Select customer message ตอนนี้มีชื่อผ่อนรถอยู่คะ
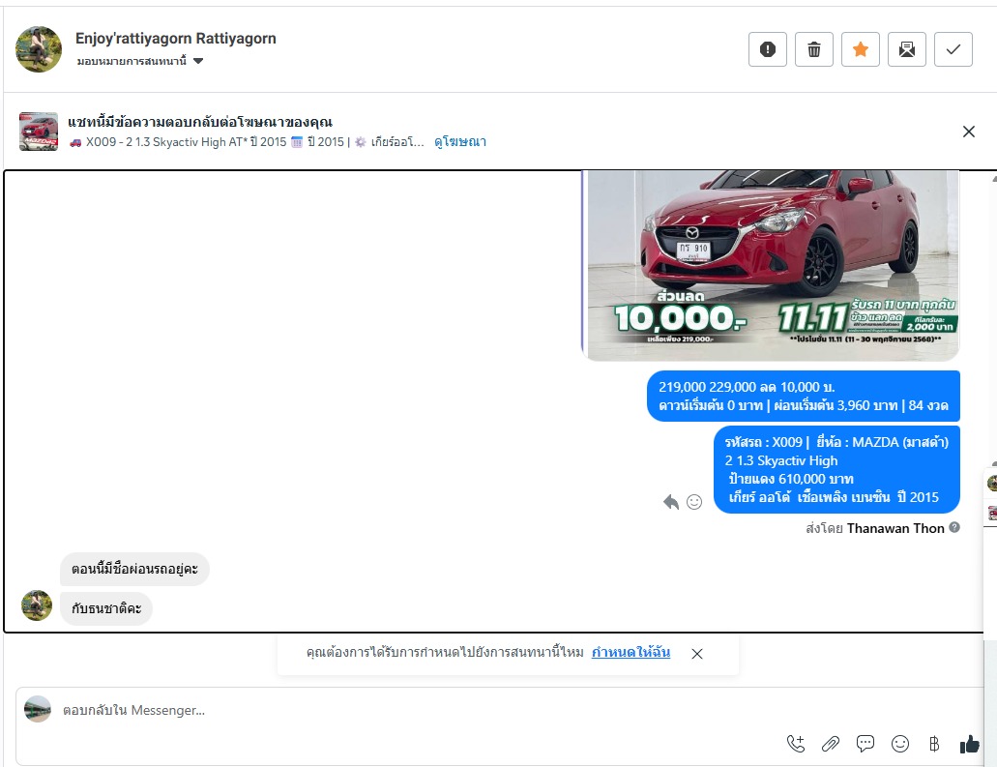This screenshot has width=997, height=767. pos(134,569)
